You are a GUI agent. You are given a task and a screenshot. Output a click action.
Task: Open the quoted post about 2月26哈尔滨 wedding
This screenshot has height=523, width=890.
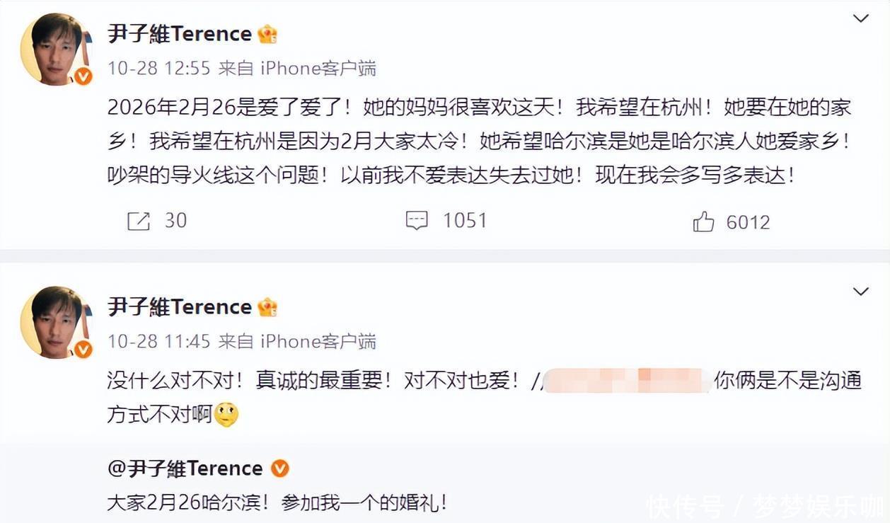point(277,503)
